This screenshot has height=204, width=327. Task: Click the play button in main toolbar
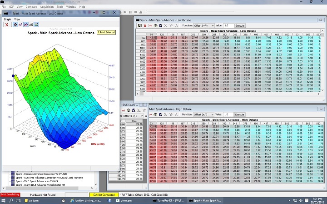[125, 12]
